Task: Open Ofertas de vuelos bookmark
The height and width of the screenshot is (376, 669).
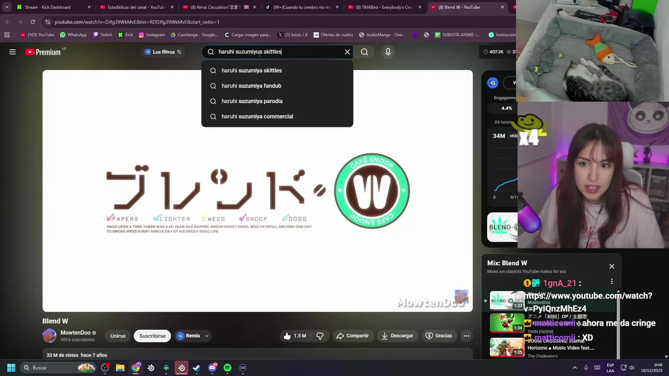Action: pos(333,35)
